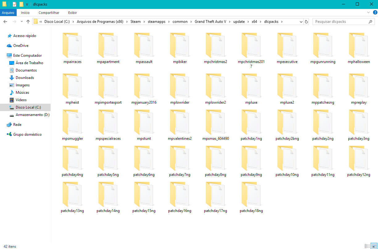
Task: Click the mpxmas_604490 folder name
Action: point(216,139)
